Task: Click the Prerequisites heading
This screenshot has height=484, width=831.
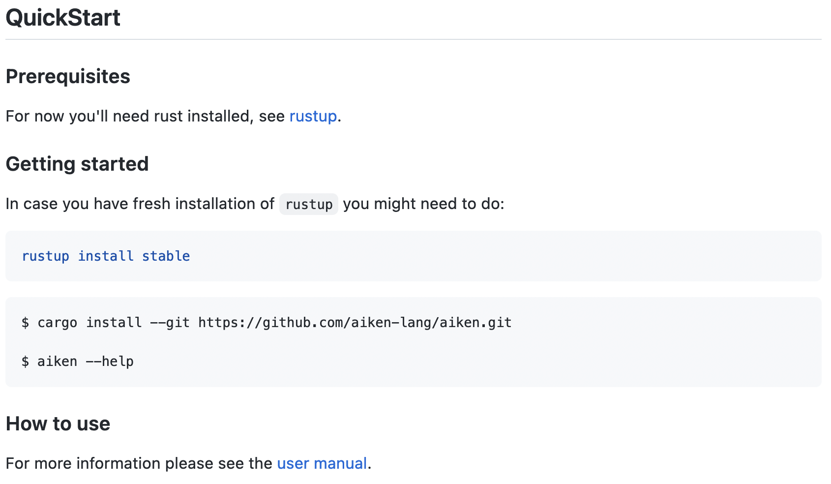Action: [68, 77]
